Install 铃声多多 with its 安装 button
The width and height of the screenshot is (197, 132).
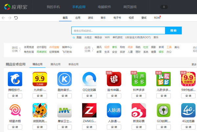tap(139, 96)
